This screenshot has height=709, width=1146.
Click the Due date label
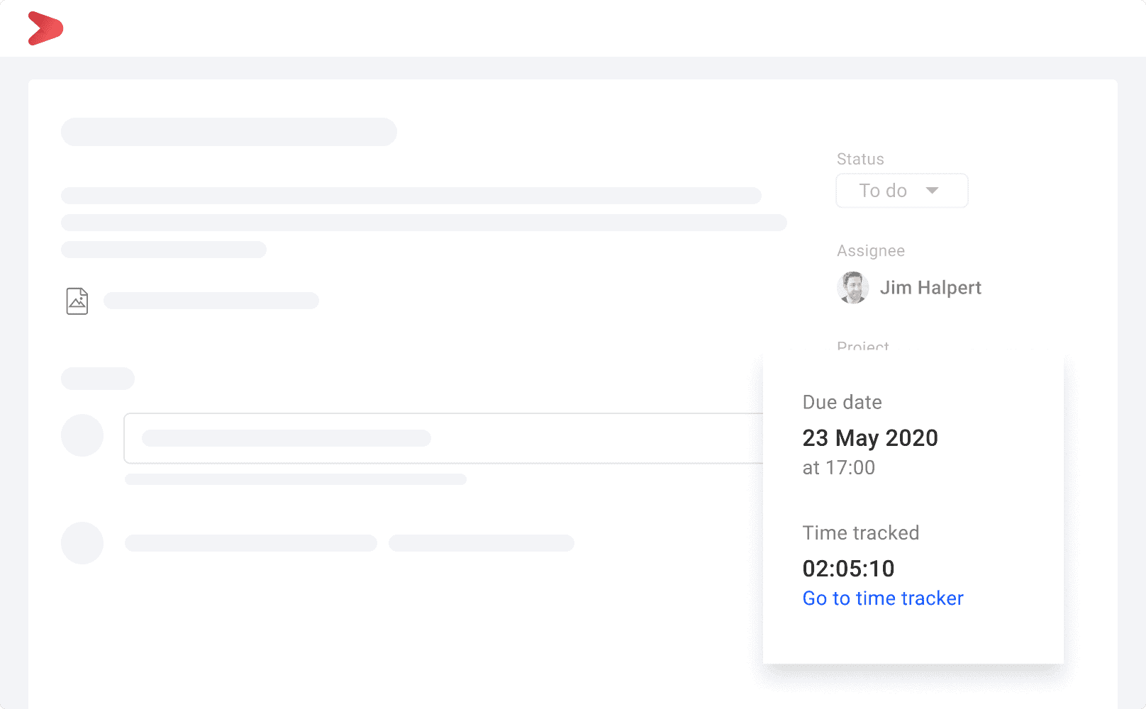tap(842, 402)
